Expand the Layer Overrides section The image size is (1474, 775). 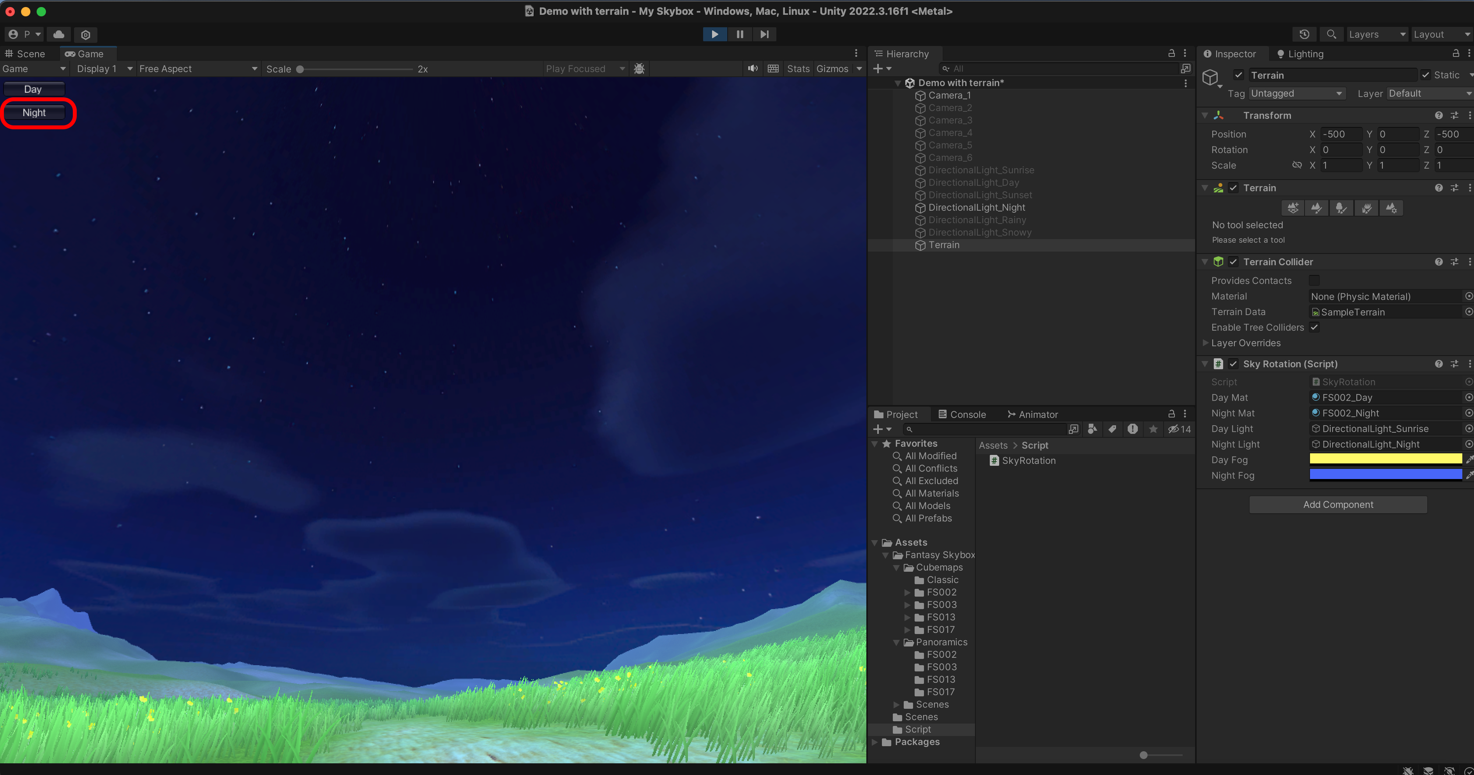1206,343
